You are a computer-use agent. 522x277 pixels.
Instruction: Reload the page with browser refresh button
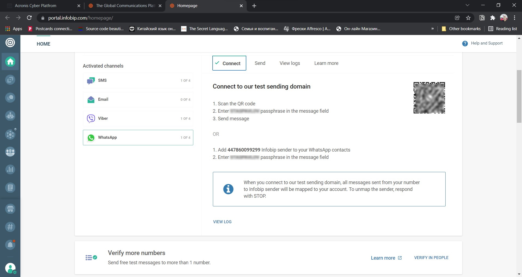point(29,18)
